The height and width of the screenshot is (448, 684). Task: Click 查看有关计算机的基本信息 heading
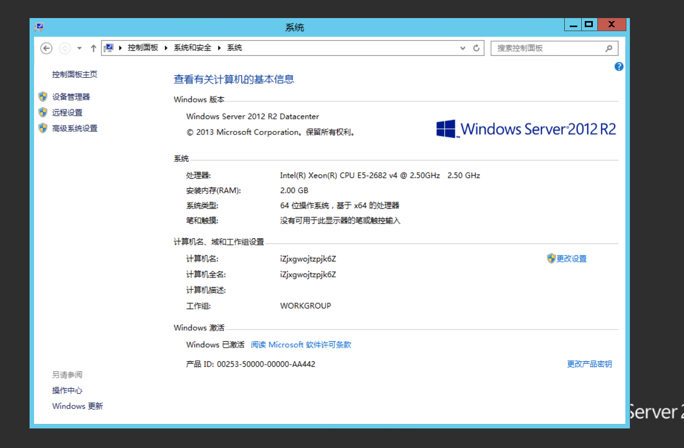pyautogui.click(x=234, y=79)
